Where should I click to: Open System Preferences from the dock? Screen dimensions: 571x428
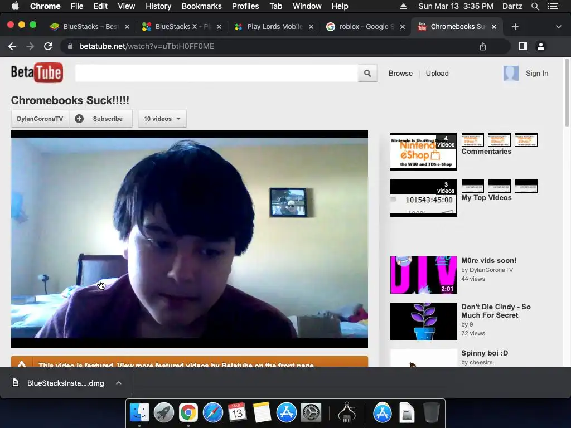pos(311,413)
